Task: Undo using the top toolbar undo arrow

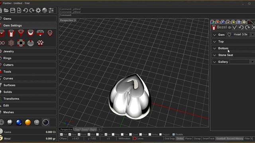Action: click(x=25, y=10)
